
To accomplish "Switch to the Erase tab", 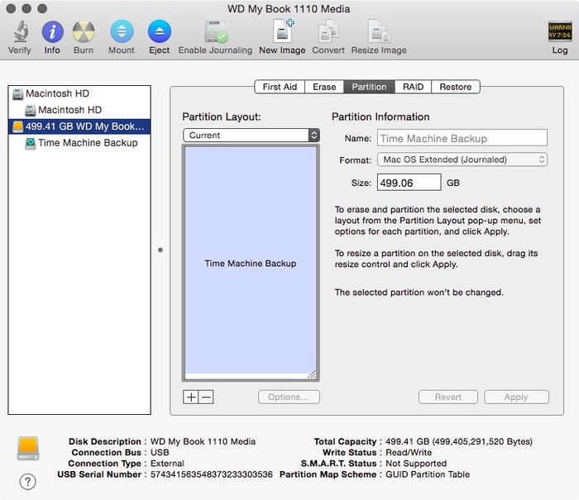I will (324, 87).
